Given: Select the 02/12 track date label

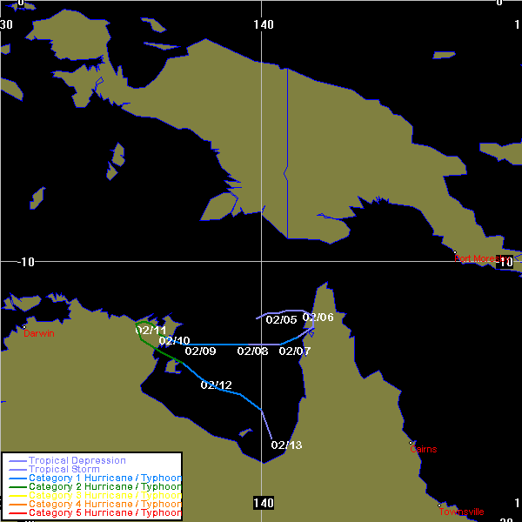Looking at the screenshot, I should click(x=217, y=385).
